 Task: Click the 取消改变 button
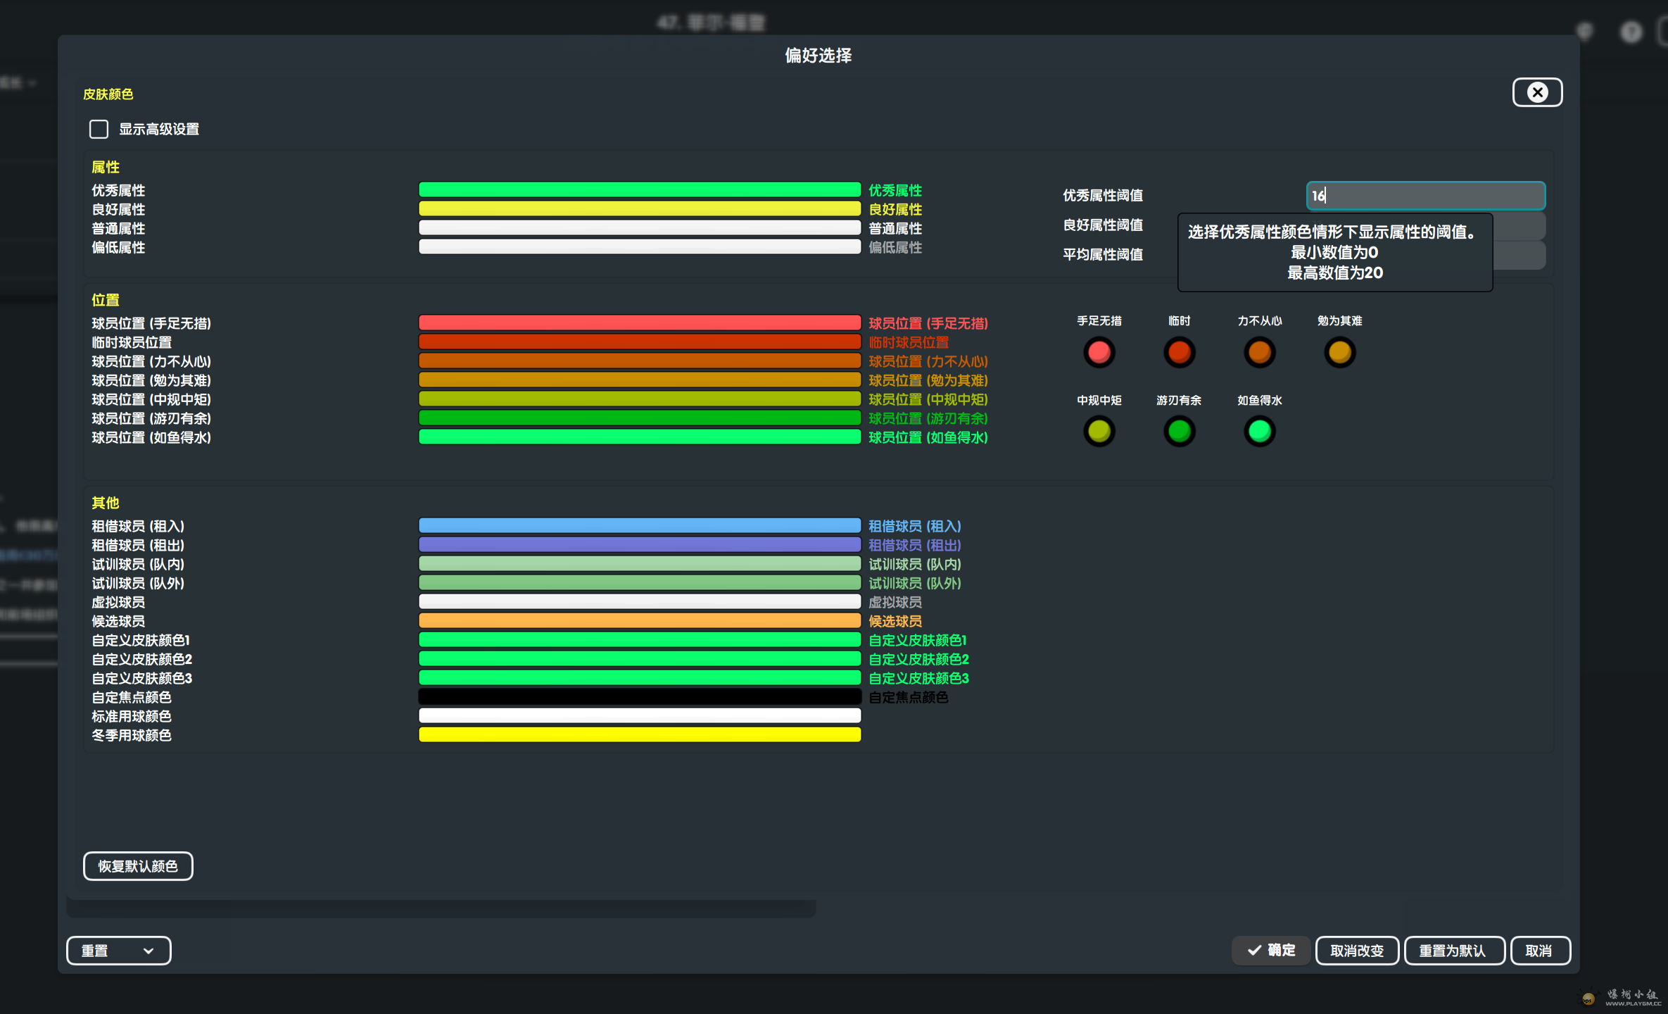pos(1357,951)
